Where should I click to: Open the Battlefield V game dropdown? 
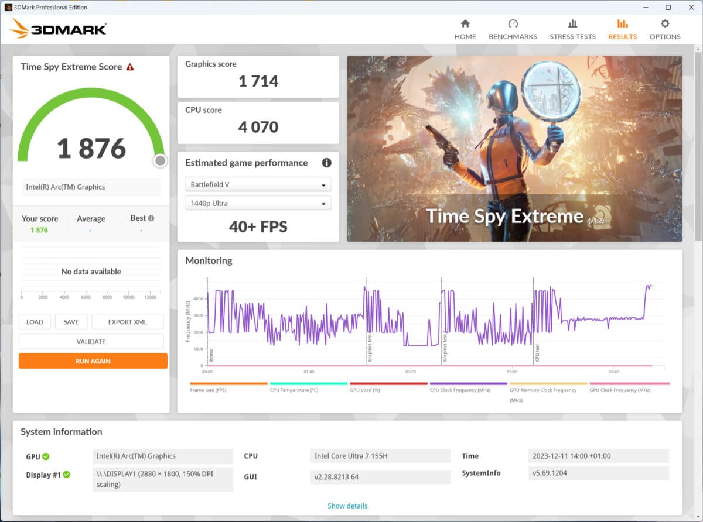coord(258,185)
